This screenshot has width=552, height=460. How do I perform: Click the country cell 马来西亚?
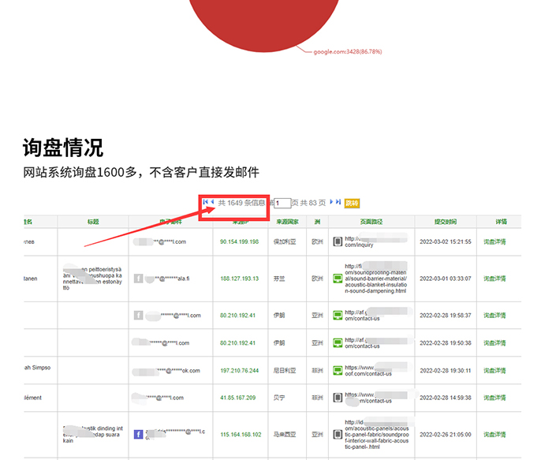coord(285,435)
